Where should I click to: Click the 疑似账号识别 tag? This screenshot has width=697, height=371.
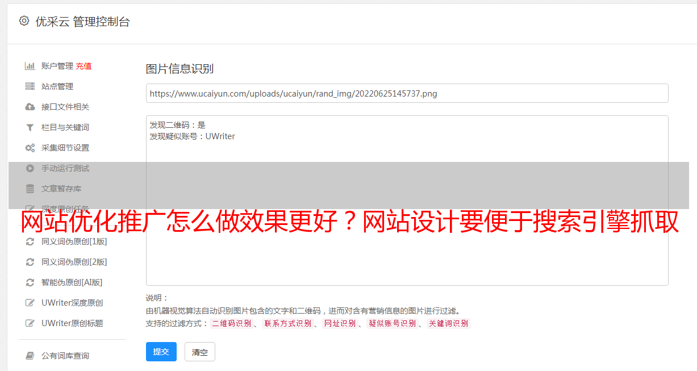coord(393,323)
